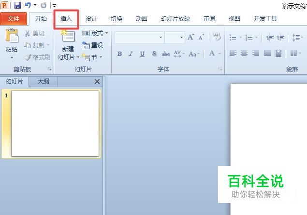This screenshot has height=215, width=307.
Task: Click the Font Color A button
Action: [x=212, y=54]
